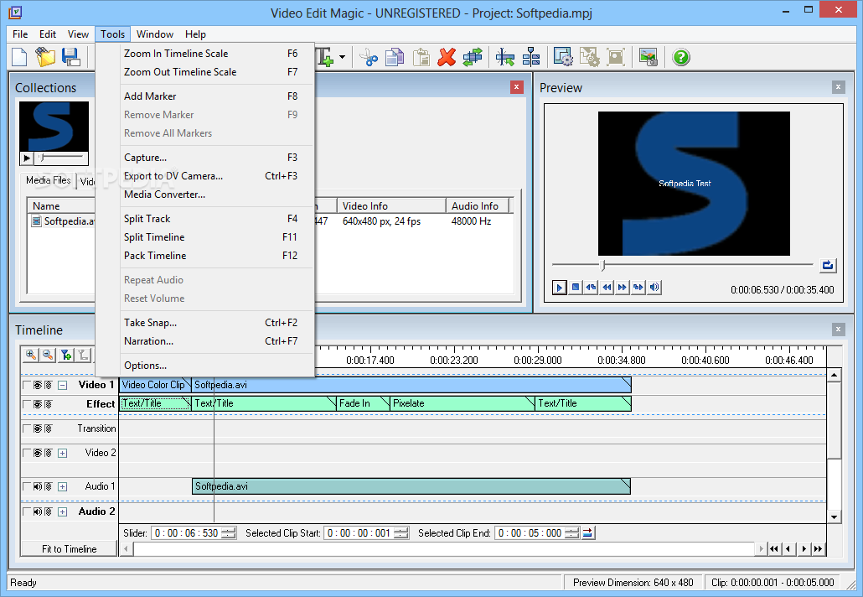Tick the Audio 1 track checkbox
The height and width of the screenshot is (597, 863).
pos(27,486)
